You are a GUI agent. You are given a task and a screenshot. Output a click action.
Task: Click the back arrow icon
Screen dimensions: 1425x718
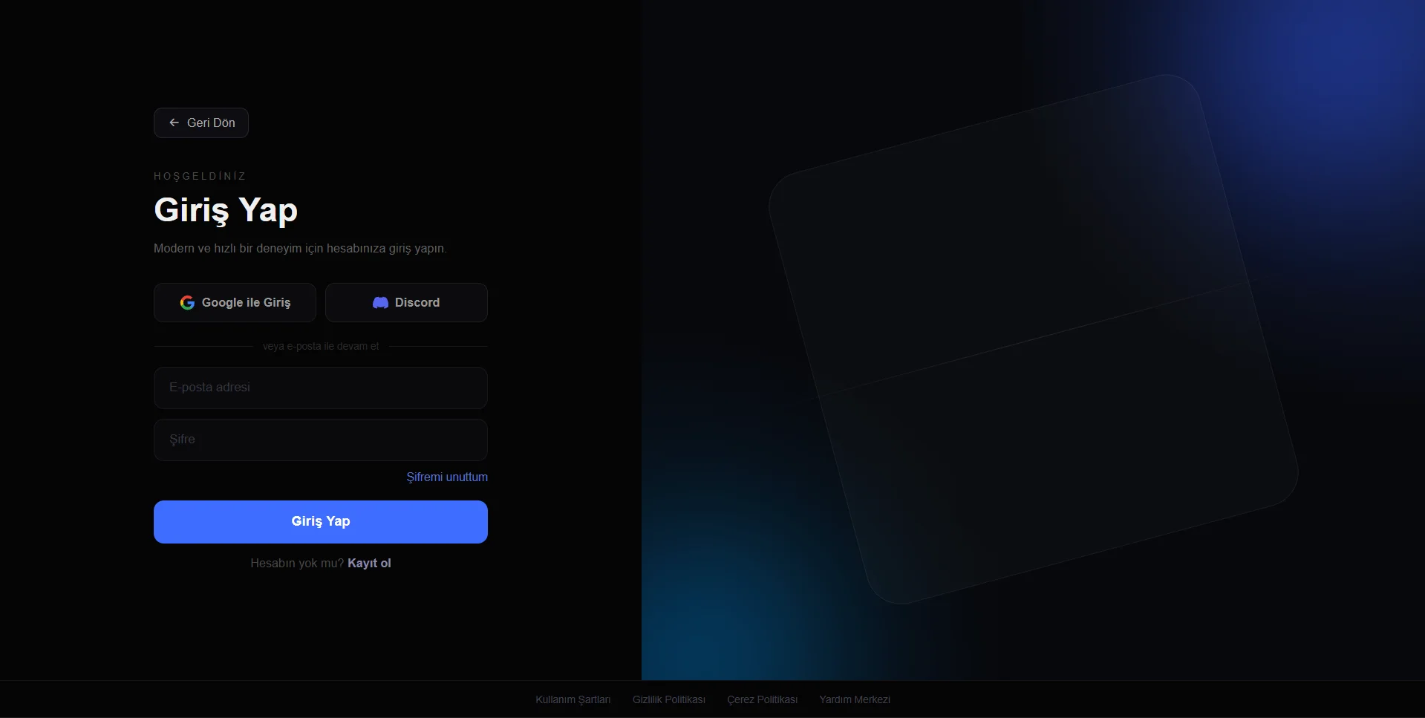[174, 123]
